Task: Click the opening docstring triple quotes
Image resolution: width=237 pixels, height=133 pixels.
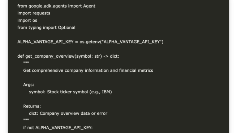Action: (26, 62)
